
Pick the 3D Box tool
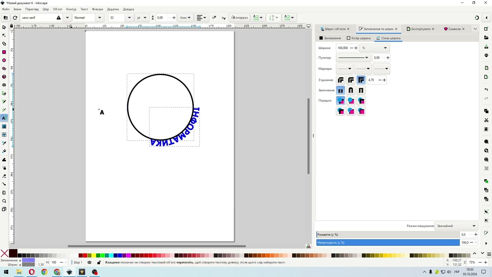tap(4, 77)
